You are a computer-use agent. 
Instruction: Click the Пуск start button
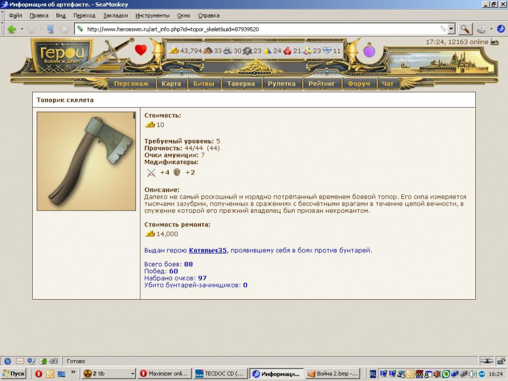point(14,374)
